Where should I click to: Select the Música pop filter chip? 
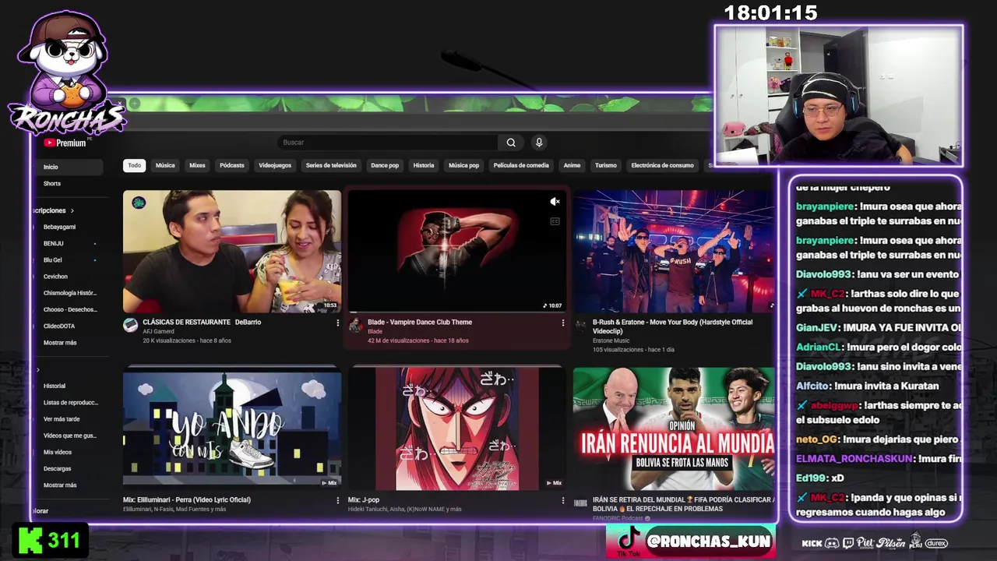[x=463, y=165]
